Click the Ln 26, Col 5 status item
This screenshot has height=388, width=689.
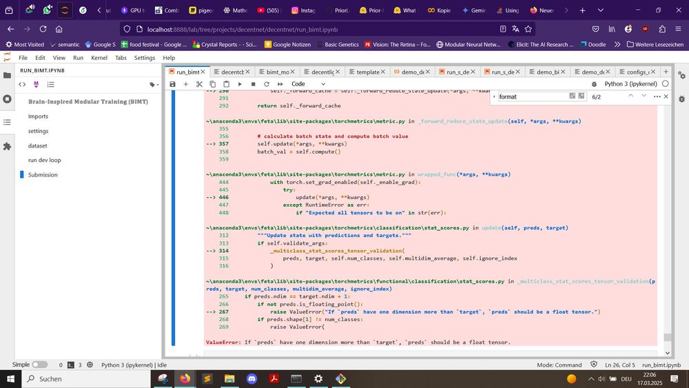tap(620, 365)
